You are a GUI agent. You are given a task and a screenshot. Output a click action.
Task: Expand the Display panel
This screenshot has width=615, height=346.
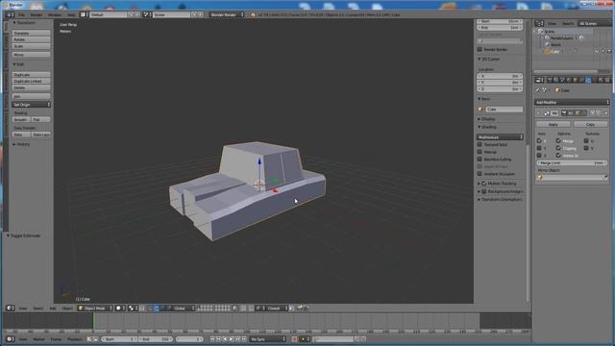click(487, 119)
